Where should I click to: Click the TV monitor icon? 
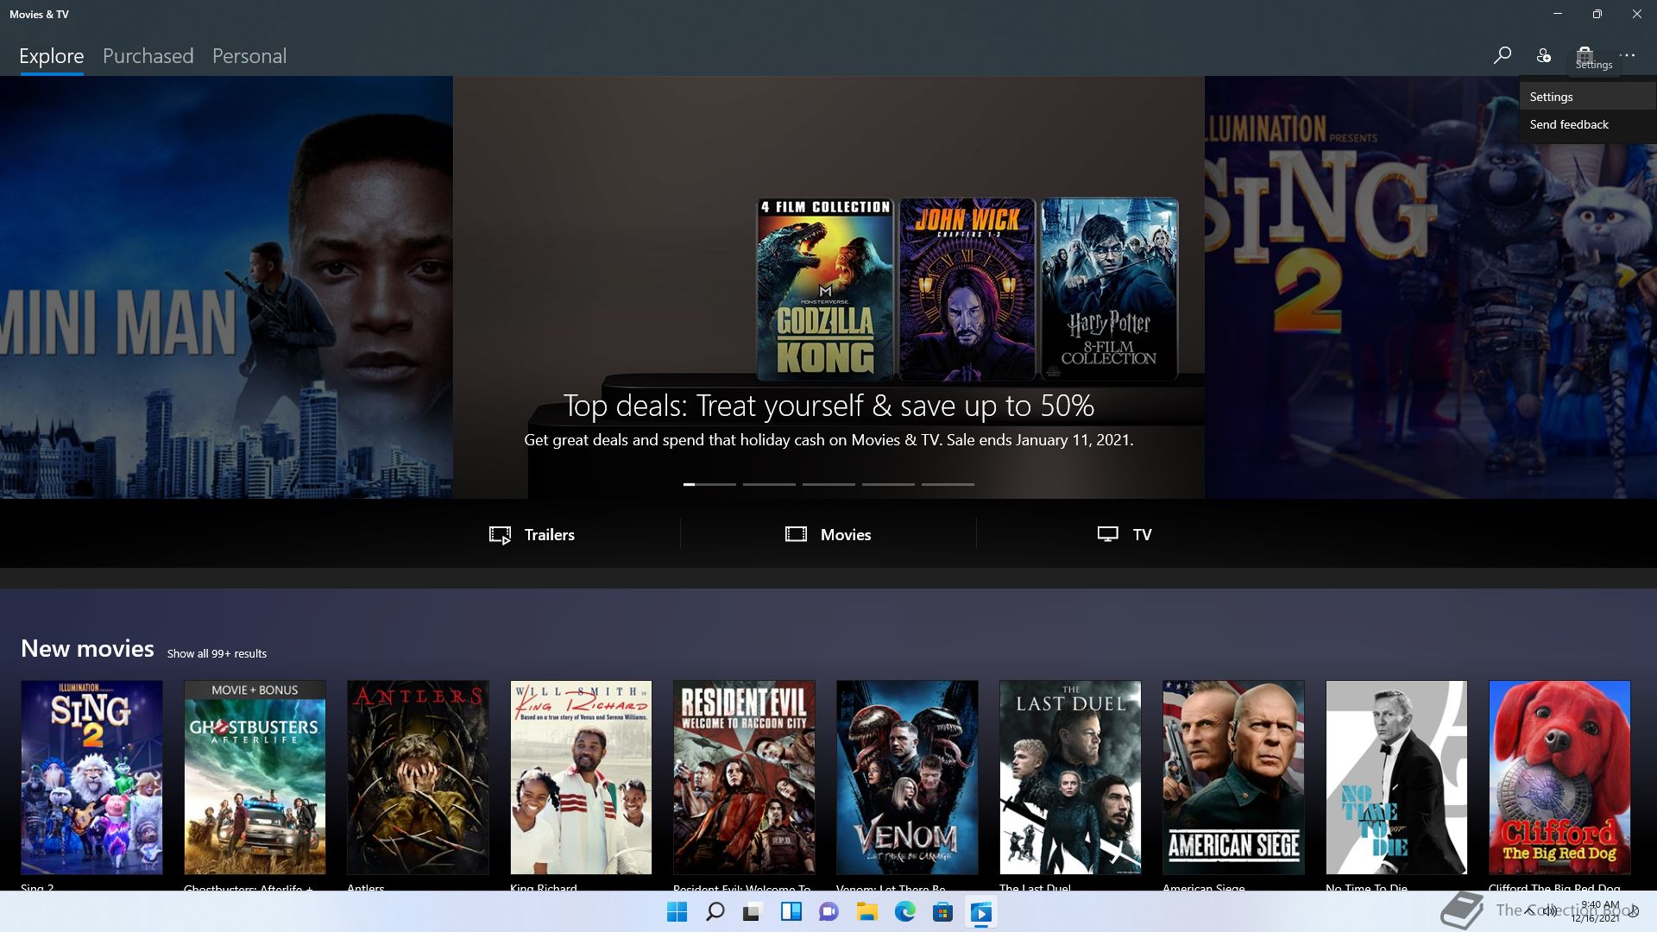tap(1108, 534)
